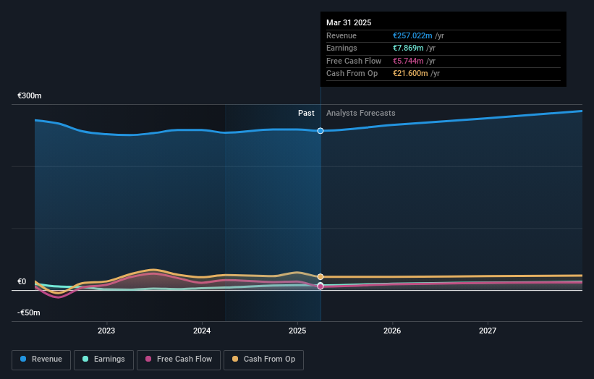The width and height of the screenshot is (594, 379).
Task: Toggle the Free Cash Flow legend series
Action: [179, 359]
